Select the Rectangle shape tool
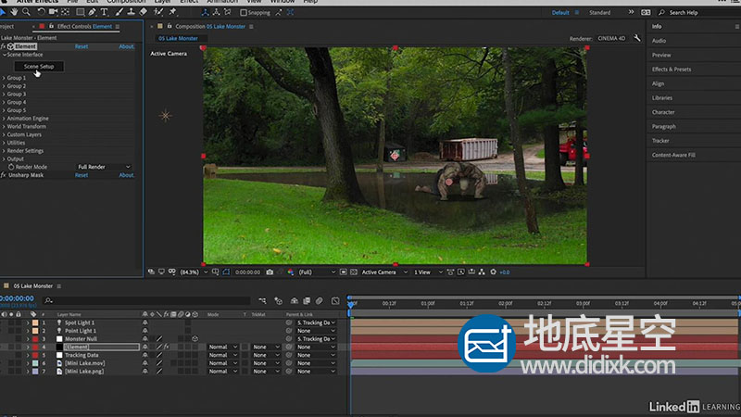This screenshot has height=417, width=741. [81, 12]
